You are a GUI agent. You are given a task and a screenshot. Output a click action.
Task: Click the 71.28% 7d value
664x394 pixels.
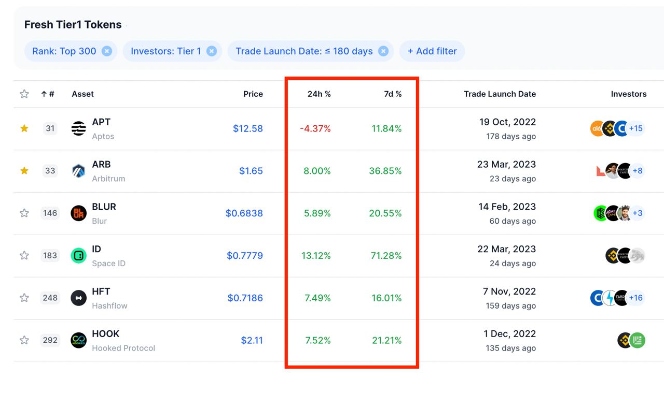coord(386,255)
